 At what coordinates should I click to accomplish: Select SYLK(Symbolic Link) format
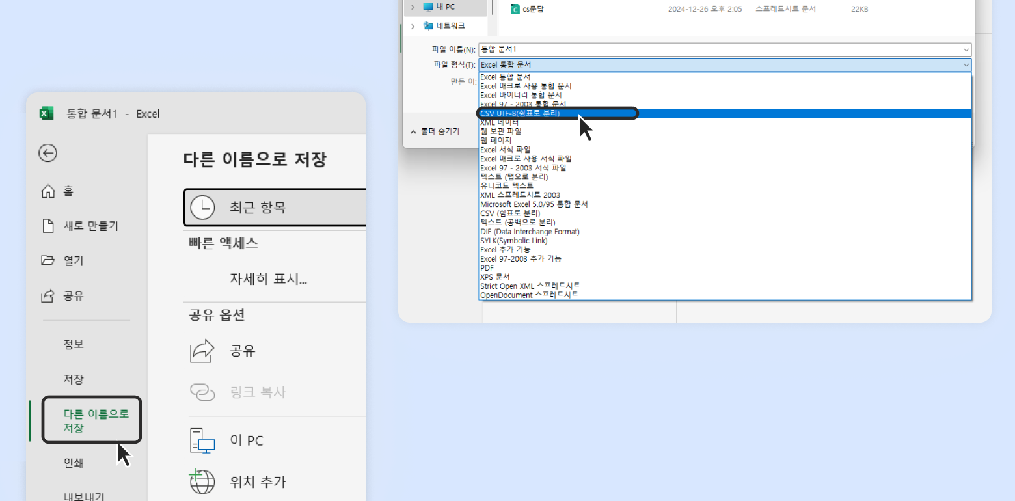725,241
